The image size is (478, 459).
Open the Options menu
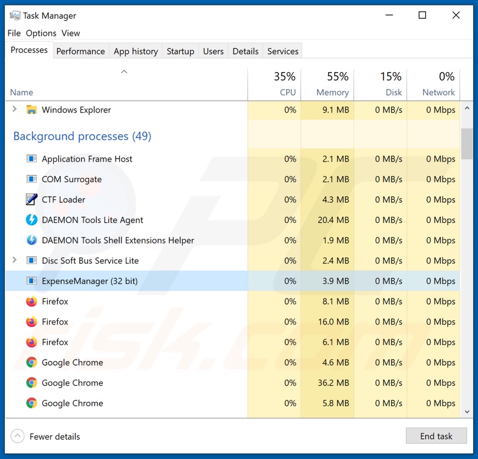pyautogui.click(x=41, y=33)
